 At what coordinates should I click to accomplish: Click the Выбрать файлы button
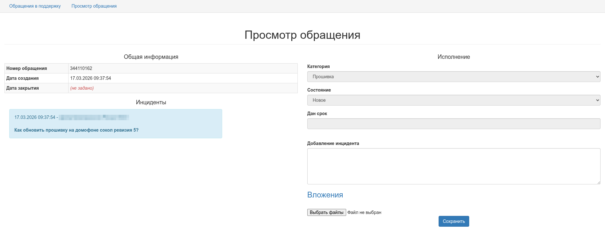coord(326,212)
